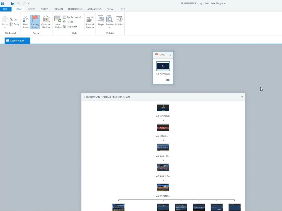Screen dimensions: 282x211
Task: Click the Redo arrow icon
Action: pos(24,3)
